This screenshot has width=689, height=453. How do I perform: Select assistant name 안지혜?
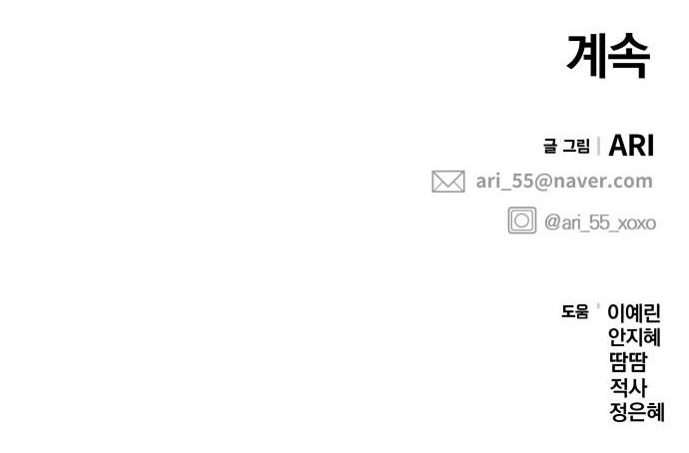tap(634, 337)
